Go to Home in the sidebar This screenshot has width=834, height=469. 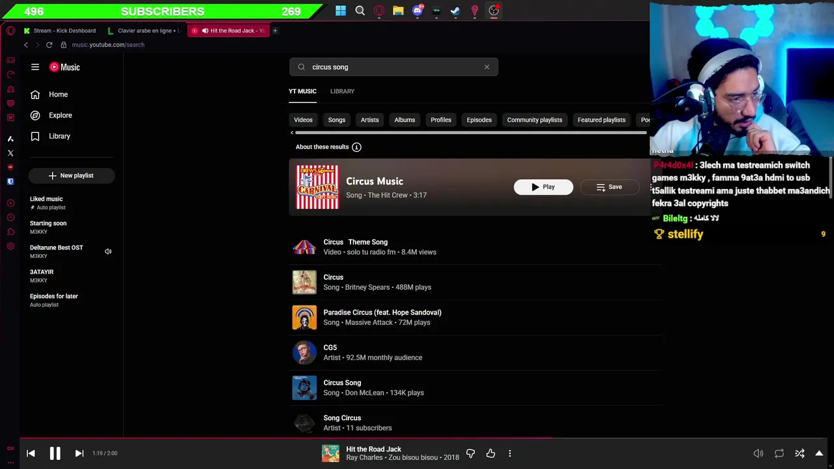click(58, 94)
